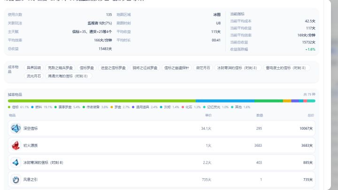Select the 雷鸣废土的信标 (时刻 8) chip
The image size is (338, 190).
click(286, 68)
